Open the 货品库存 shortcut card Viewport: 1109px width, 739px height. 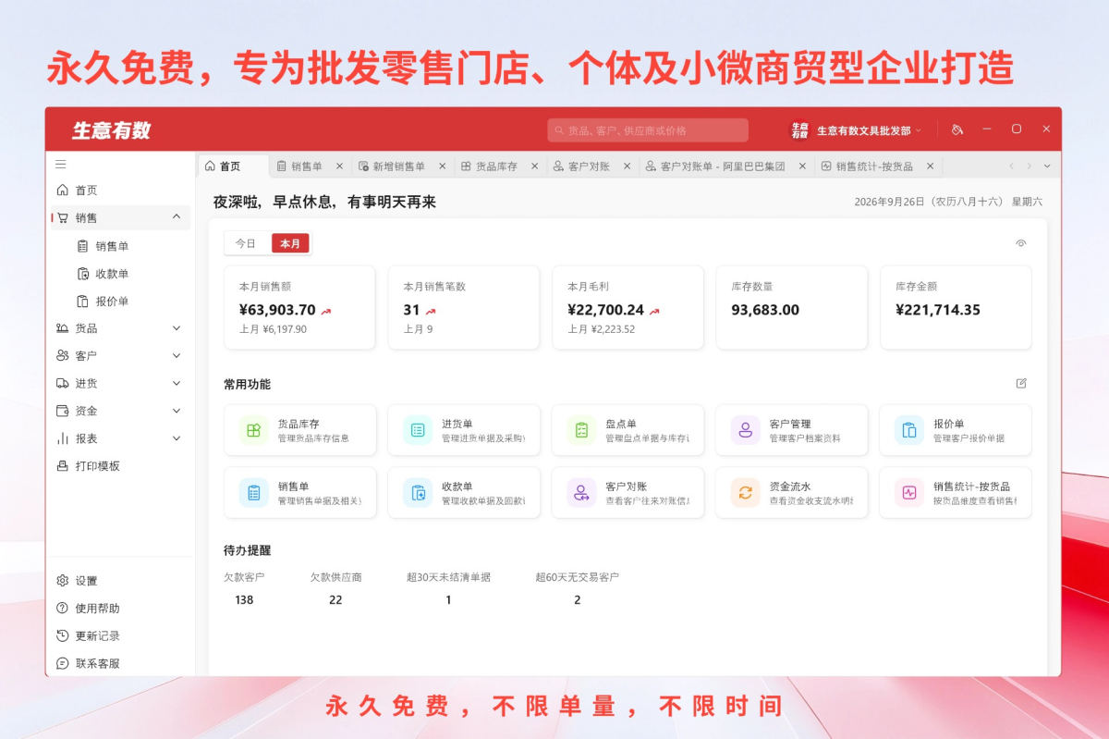[x=299, y=430]
